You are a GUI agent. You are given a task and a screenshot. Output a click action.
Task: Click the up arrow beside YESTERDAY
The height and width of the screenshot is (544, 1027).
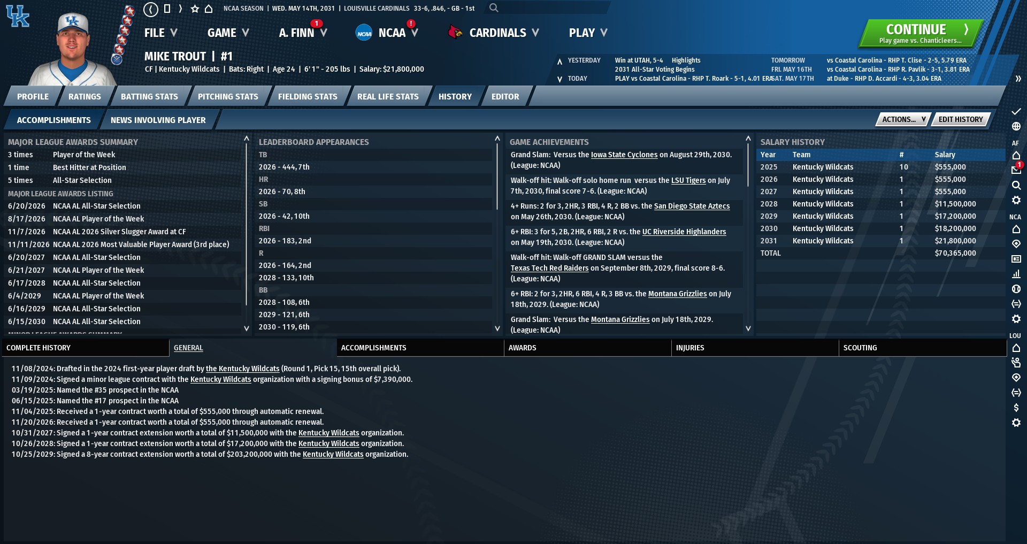[560, 61]
